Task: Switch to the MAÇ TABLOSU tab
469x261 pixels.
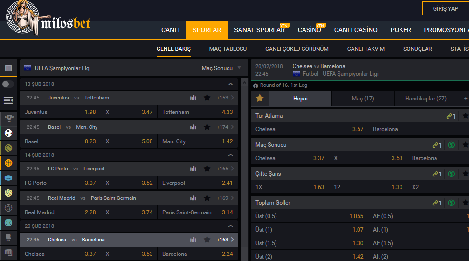Action: pyautogui.click(x=228, y=49)
